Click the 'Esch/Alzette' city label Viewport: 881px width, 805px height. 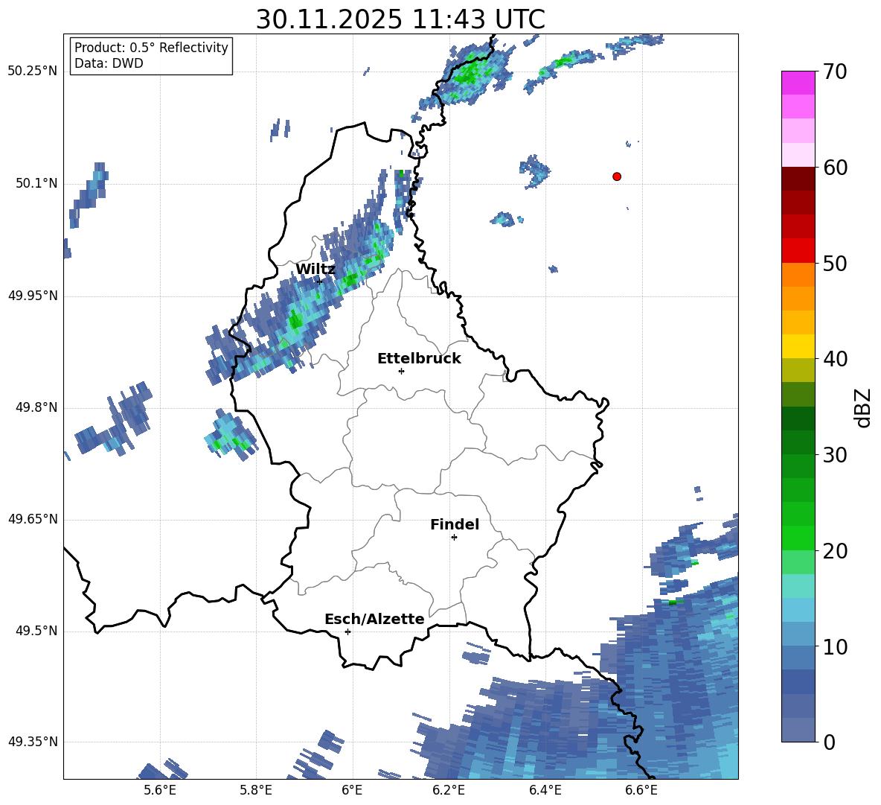tap(374, 619)
